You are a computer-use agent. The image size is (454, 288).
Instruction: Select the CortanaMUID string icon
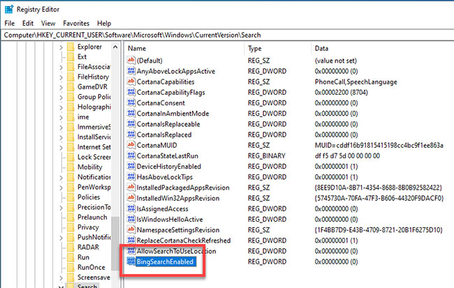pyautogui.click(x=131, y=145)
